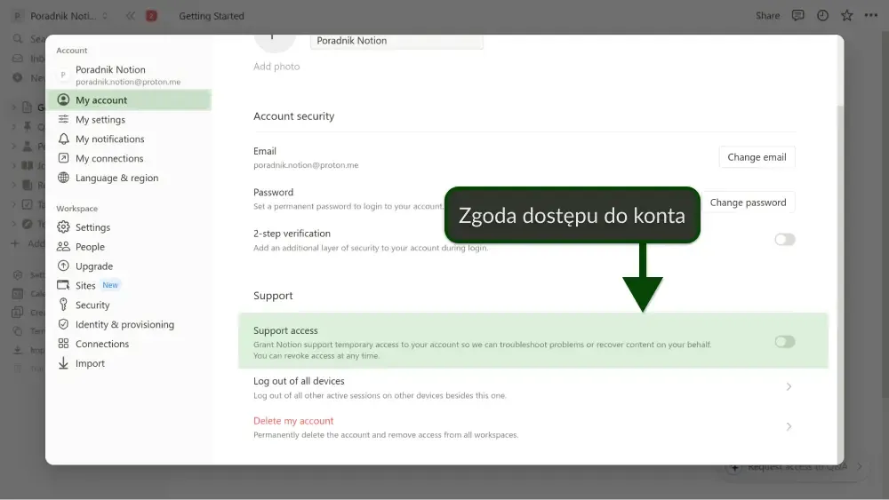This screenshot has height=500, width=889.
Task: Click the Support access description text
Action: [483, 350]
